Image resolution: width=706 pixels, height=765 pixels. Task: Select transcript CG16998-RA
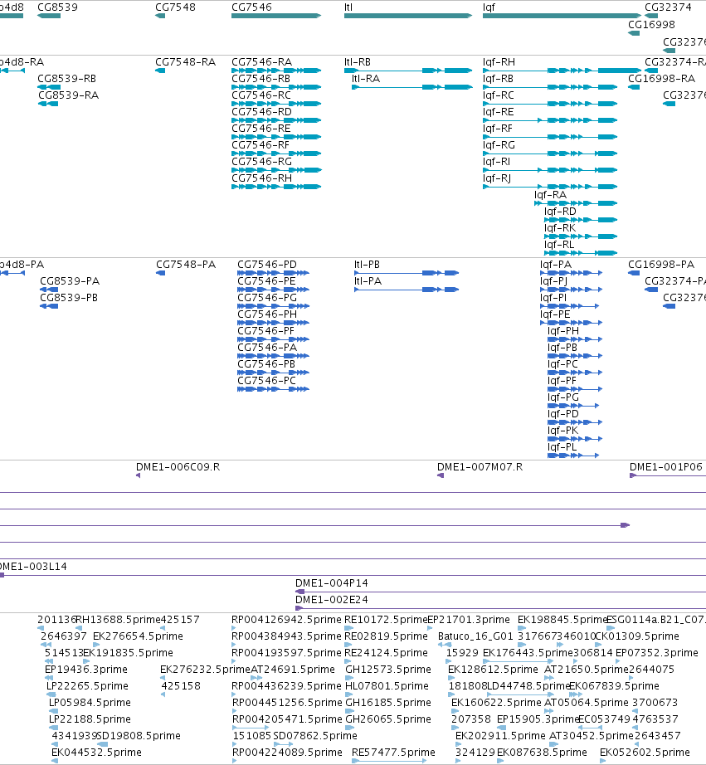[634, 87]
